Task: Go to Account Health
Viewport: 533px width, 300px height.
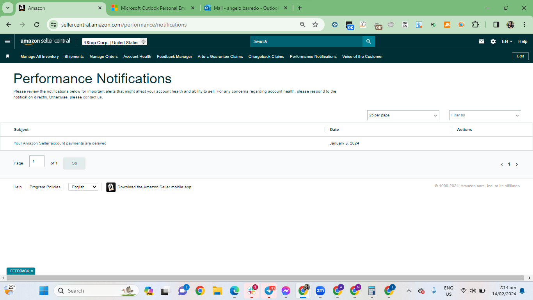Action: pyautogui.click(x=137, y=57)
